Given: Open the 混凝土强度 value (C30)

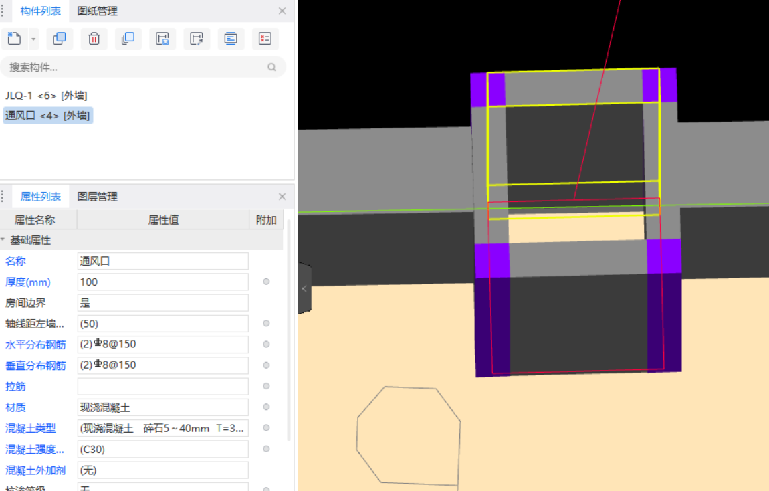Looking at the screenshot, I should click(162, 450).
